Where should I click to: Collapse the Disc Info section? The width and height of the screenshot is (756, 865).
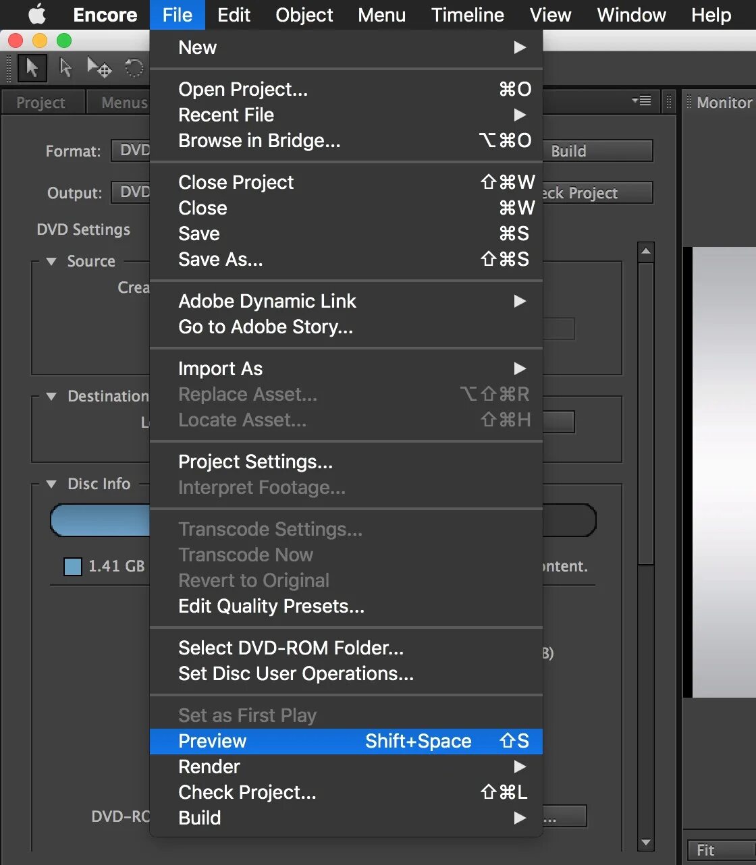(51, 484)
